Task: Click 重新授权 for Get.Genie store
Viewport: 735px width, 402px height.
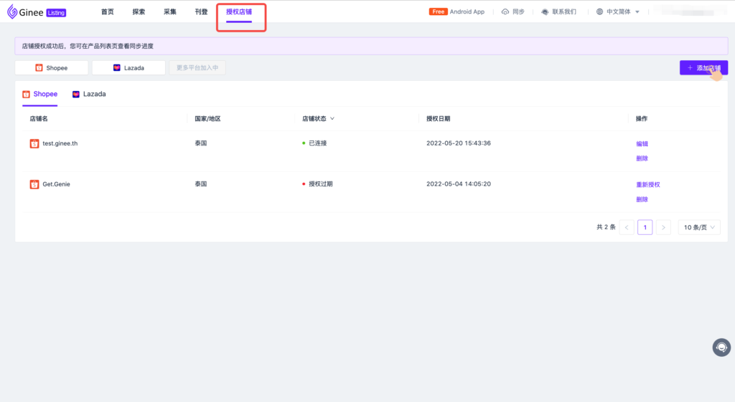Action: 647,184
